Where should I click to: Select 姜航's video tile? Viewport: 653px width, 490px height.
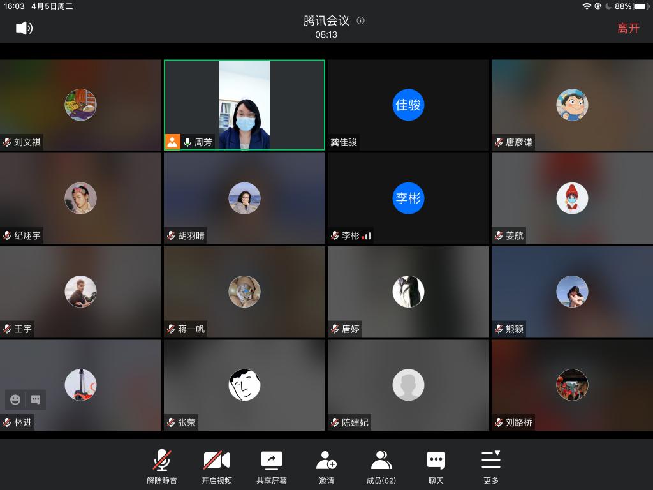(x=571, y=198)
